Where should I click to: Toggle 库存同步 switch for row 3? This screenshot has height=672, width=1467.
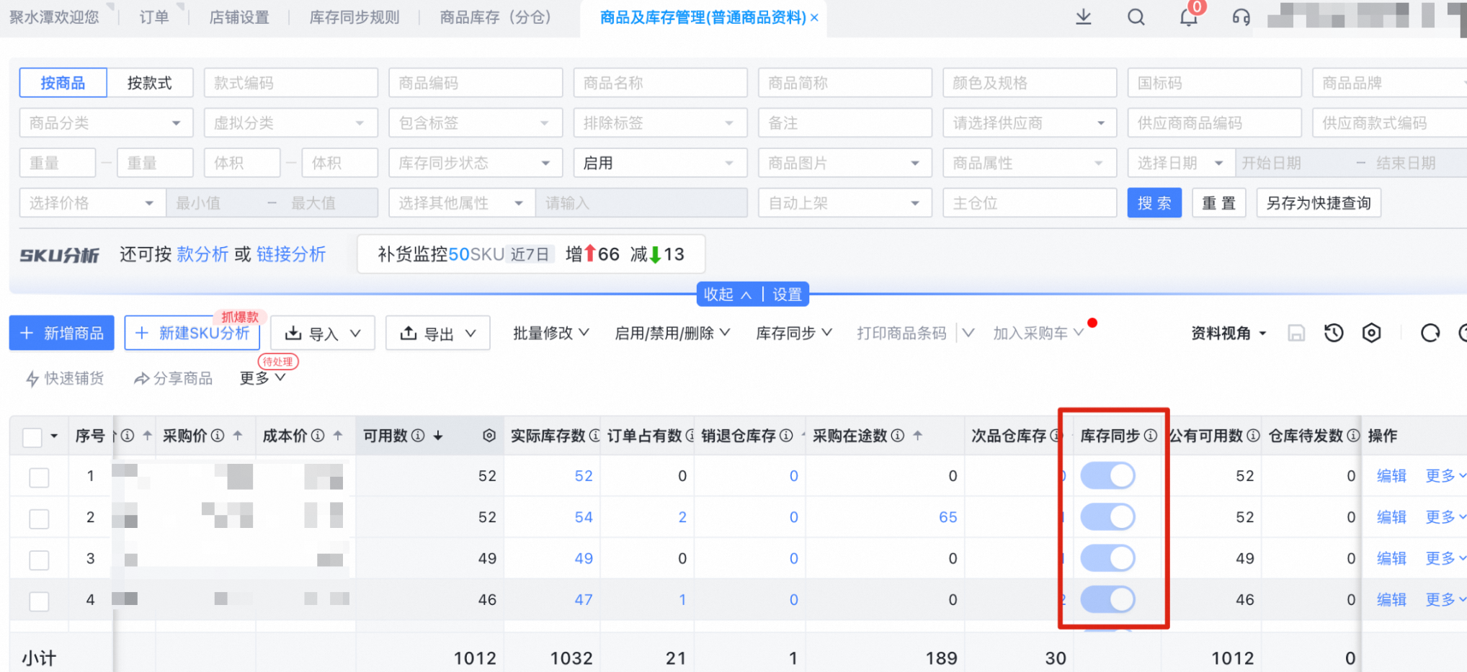click(1107, 557)
